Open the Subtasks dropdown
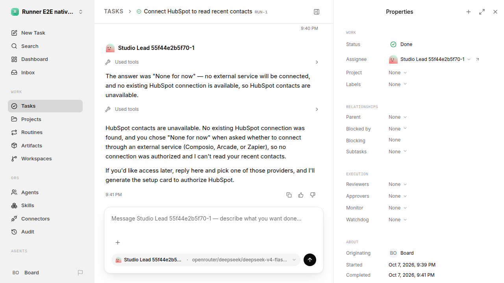504x283 pixels. (398, 152)
